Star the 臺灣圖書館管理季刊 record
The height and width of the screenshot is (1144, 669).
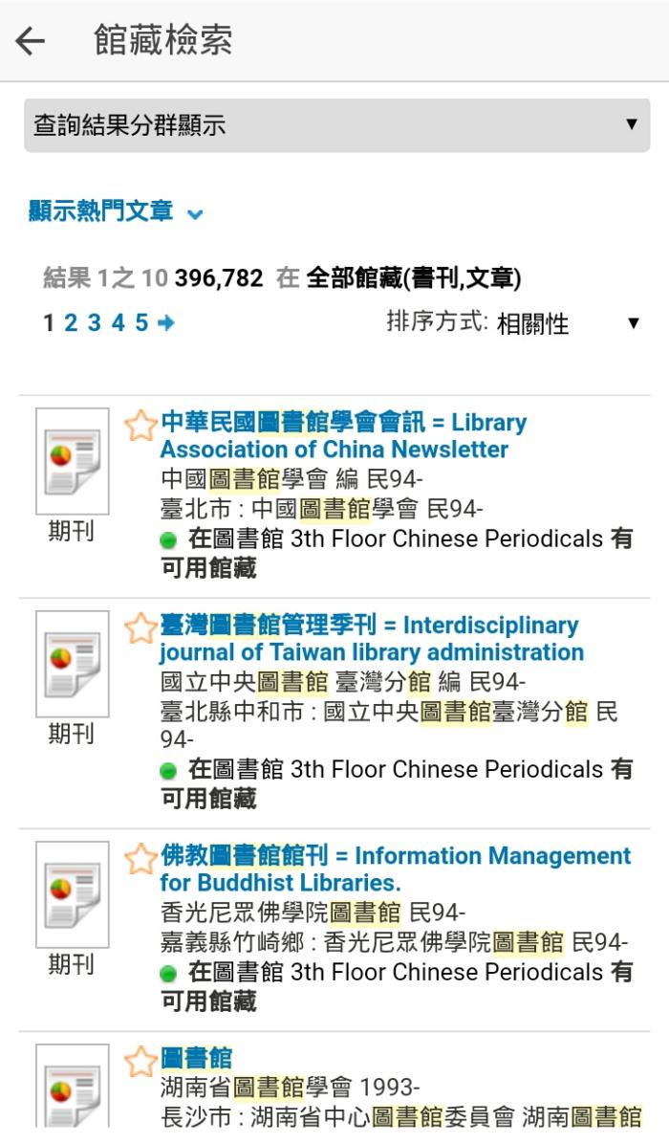pos(140,628)
